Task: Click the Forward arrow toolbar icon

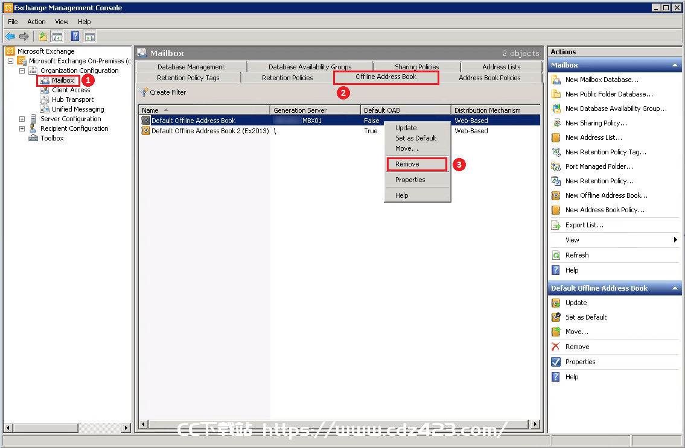Action: click(25, 37)
